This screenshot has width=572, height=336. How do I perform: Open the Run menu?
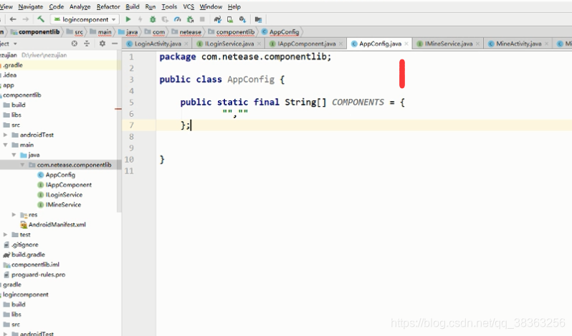pos(151,6)
